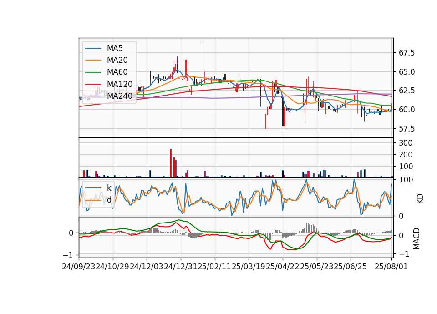Viewport: 437px width, 314px height.
Task: Click the 65.0 price axis label
Action: click(407, 72)
